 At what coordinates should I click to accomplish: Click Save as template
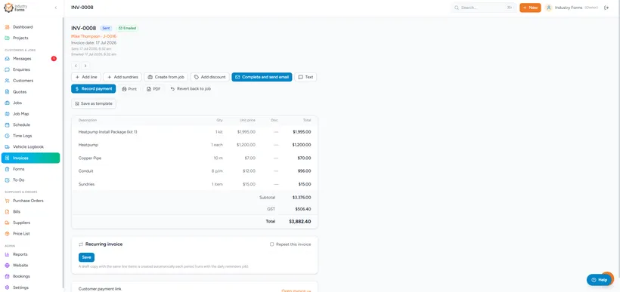click(94, 103)
